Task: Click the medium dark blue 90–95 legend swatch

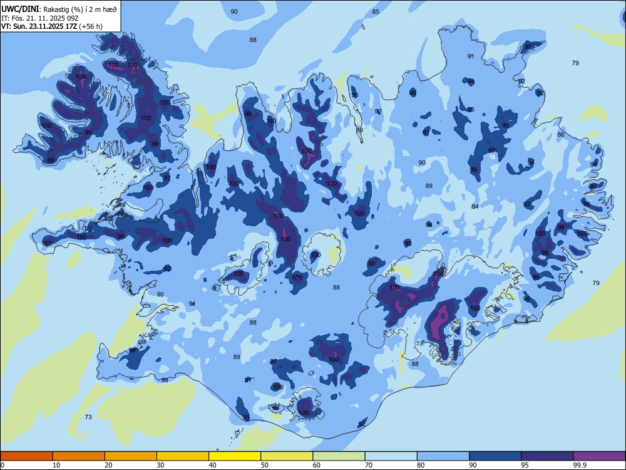Action: point(495,456)
